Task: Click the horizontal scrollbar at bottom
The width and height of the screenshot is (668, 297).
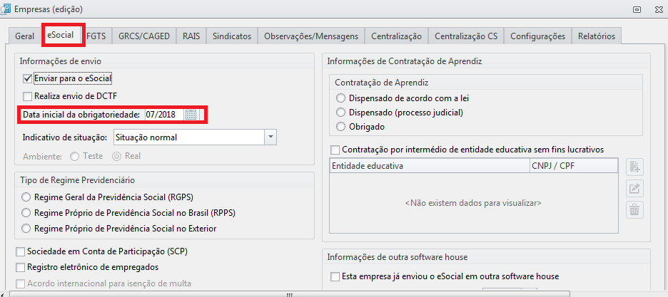Action: tap(290, 294)
